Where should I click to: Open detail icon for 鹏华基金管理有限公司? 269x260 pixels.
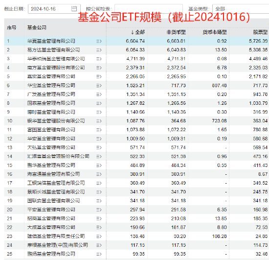(99, 165)
